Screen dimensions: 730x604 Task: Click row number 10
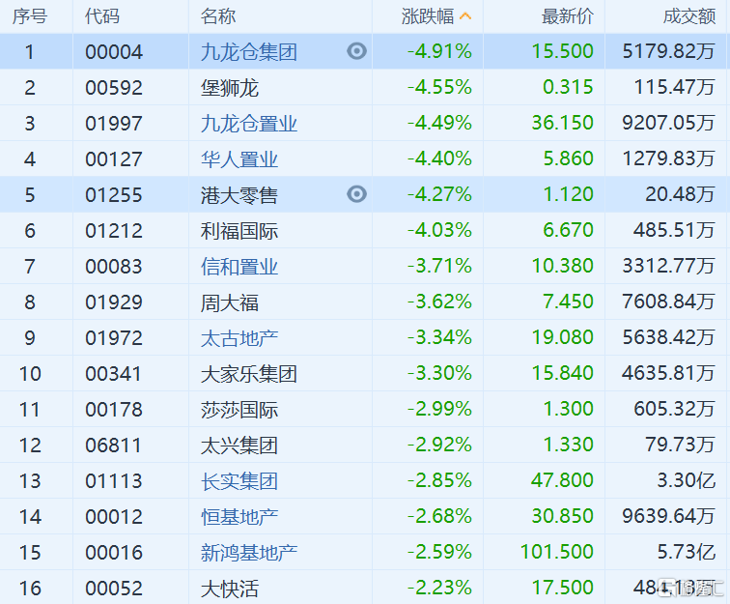point(30,374)
